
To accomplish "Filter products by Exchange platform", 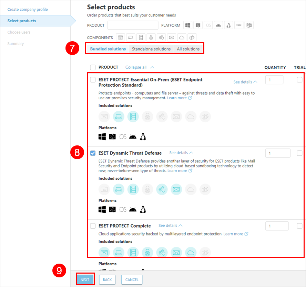I will click(x=249, y=25).
